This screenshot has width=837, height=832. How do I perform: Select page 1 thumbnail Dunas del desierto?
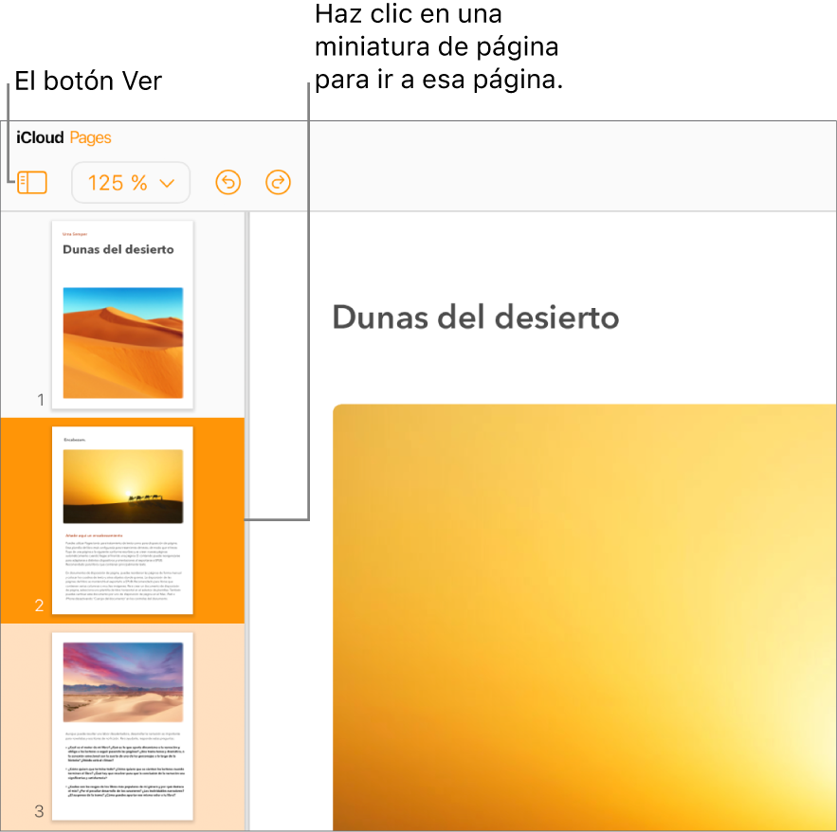[x=122, y=315]
